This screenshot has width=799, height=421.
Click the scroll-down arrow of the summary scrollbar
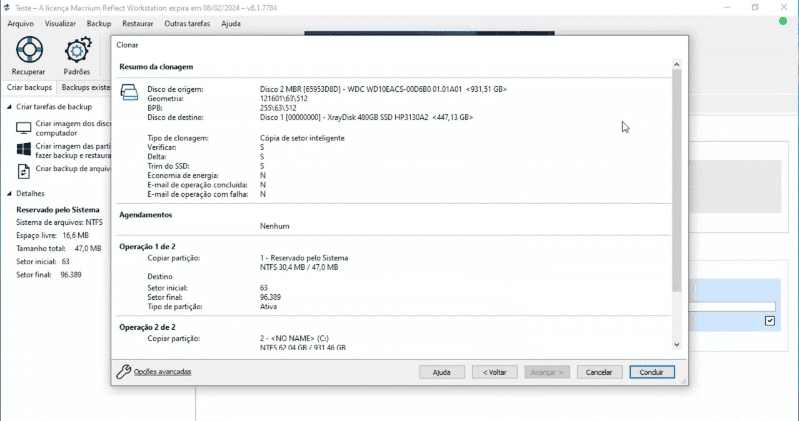677,344
